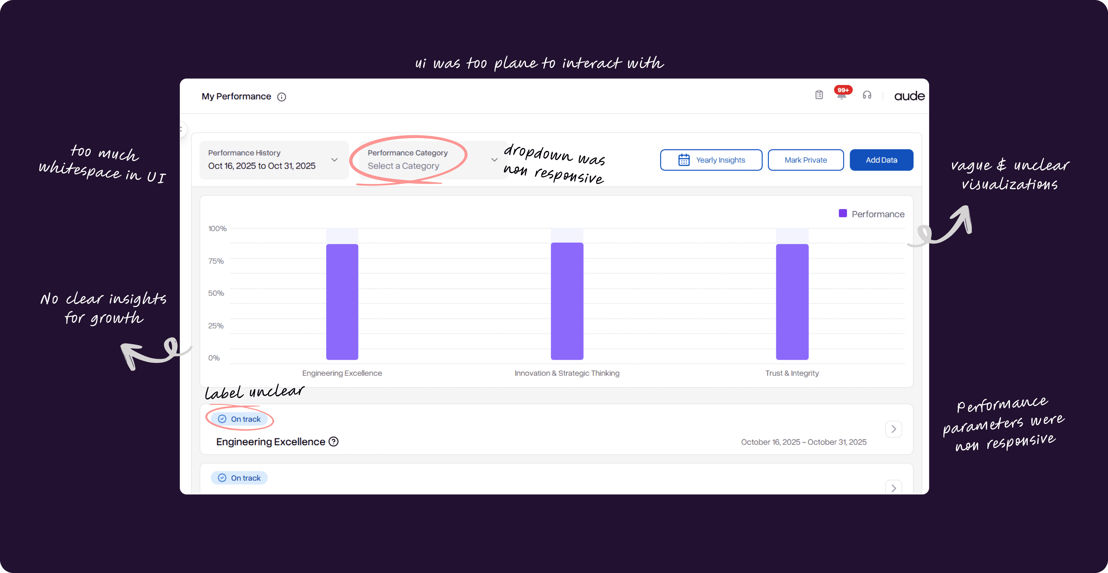Screen dimensions: 1108x573
Task: Click the headphones support icon
Action: 867,95
